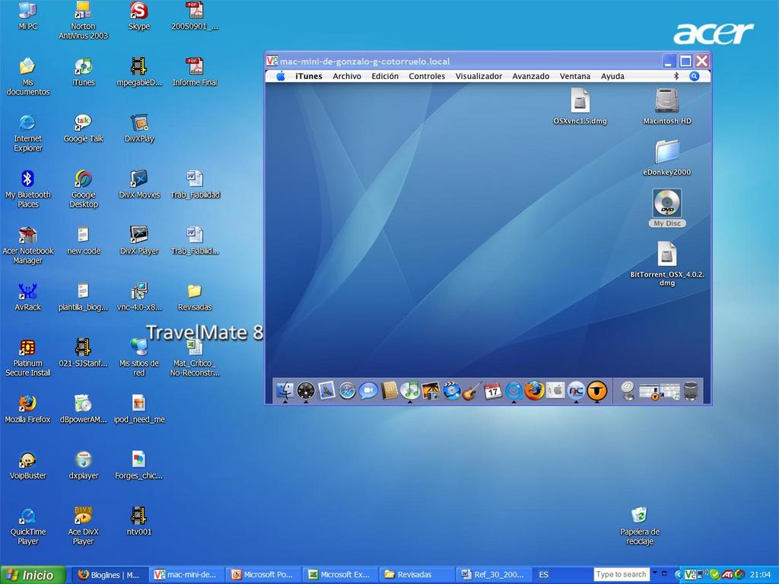Screen dimensions: 779x584
Task: Open Google Desktop shortcut
Action: (84, 189)
